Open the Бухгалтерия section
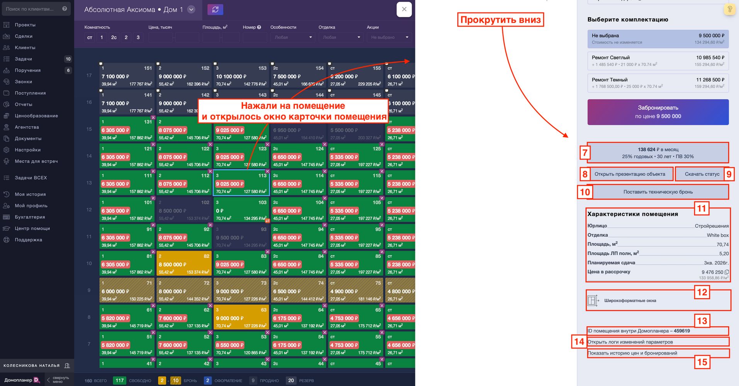The height and width of the screenshot is (386, 739). coord(30,217)
